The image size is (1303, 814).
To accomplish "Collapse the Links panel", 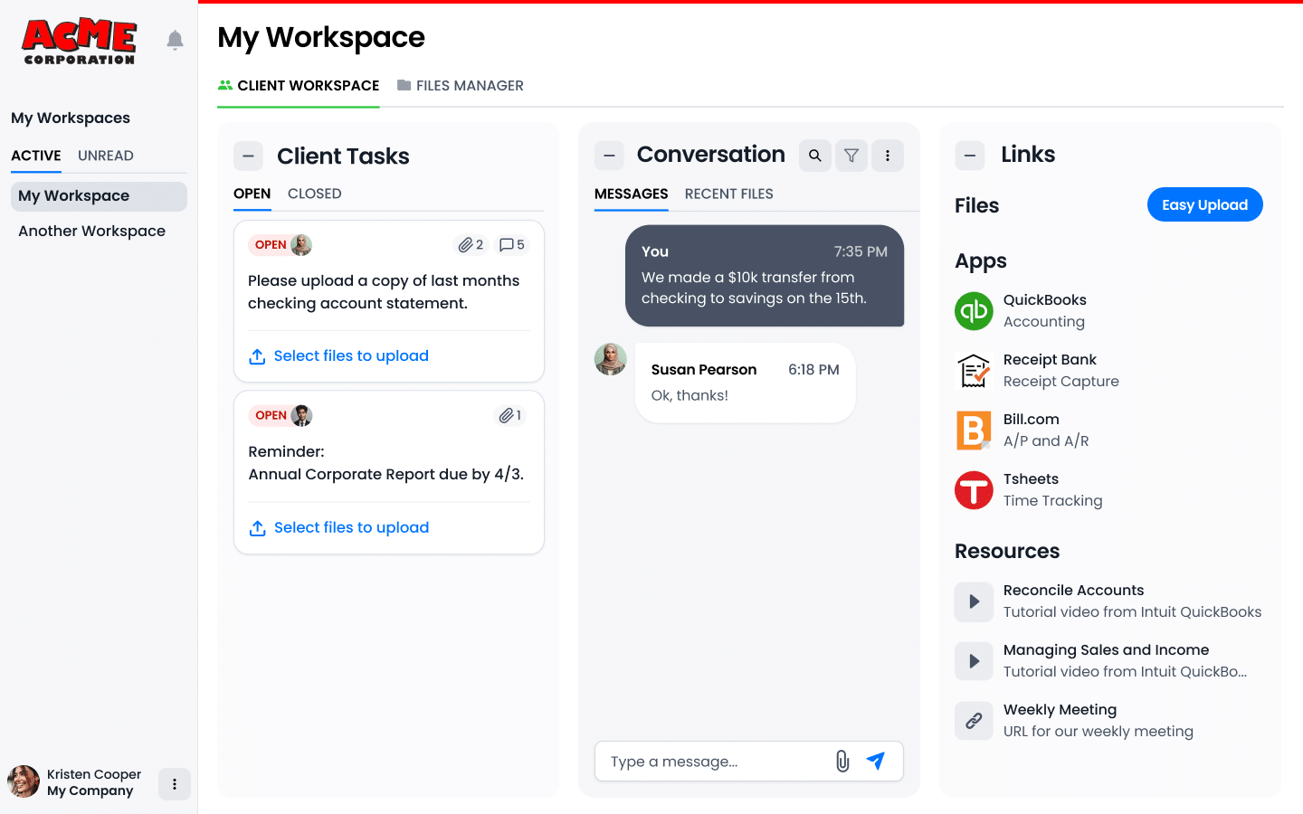I will click(969, 156).
